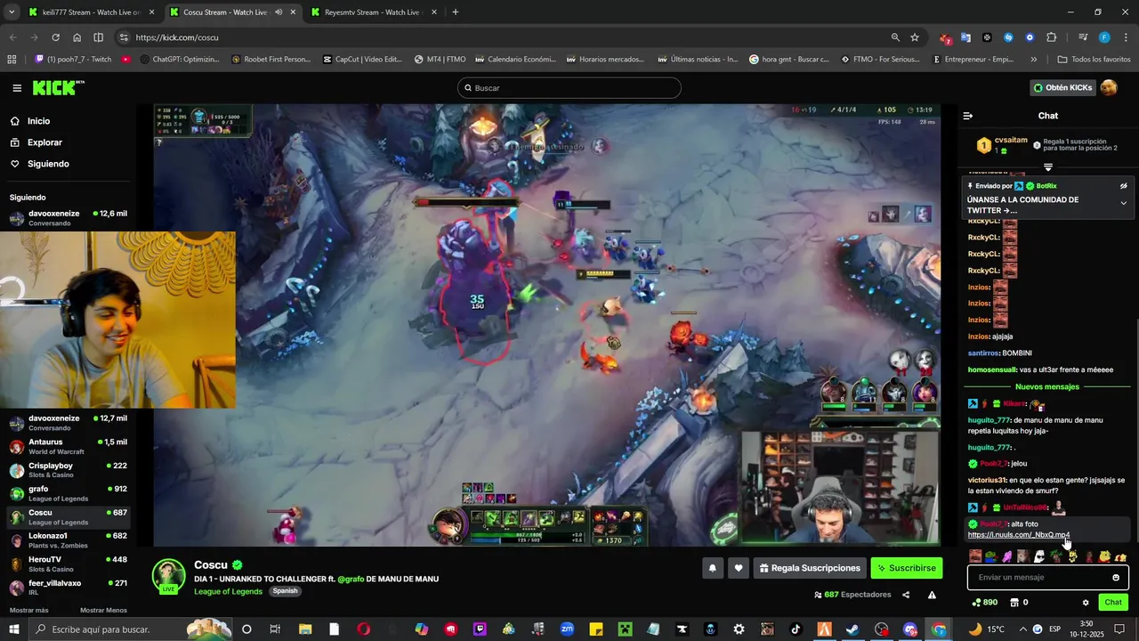Report the stream warning icon
Image resolution: width=1139 pixels, height=641 pixels.
click(x=932, y=595)
